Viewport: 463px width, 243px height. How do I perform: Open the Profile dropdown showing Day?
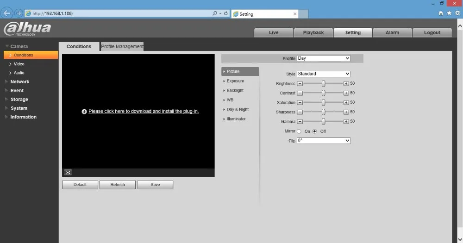click(323, 58)
